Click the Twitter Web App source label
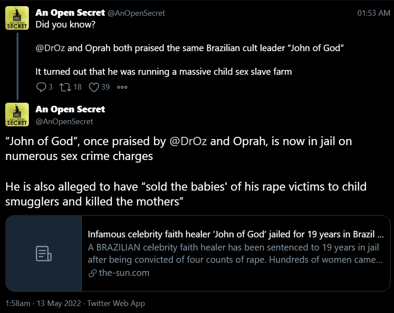The height and width of the screenshot is (313, 394). [x=116, y=303]
